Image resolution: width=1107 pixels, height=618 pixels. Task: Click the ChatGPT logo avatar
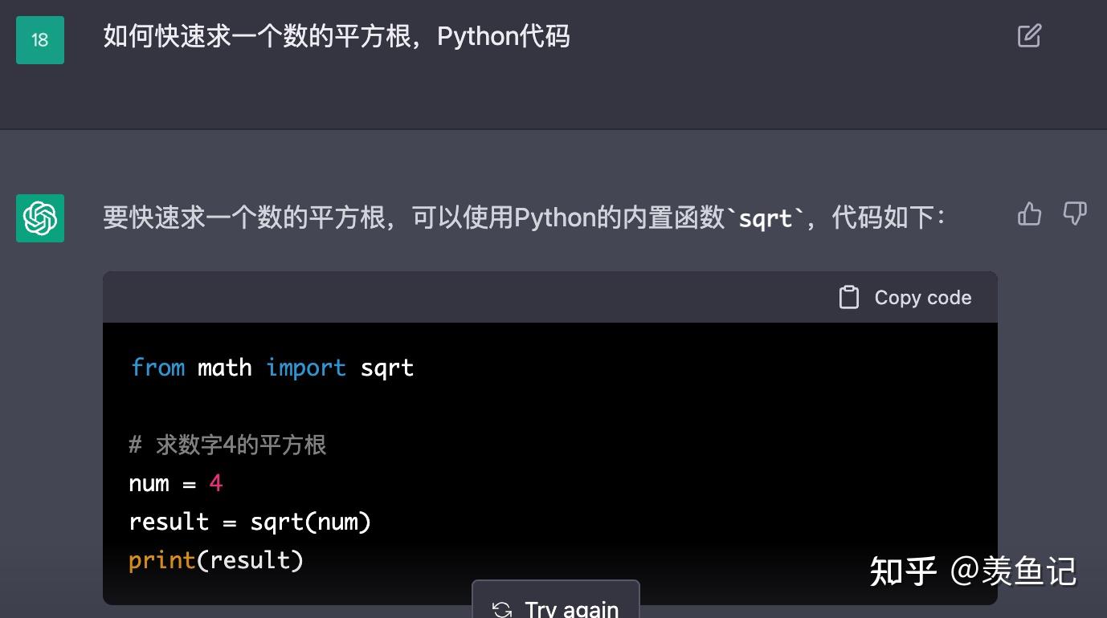(40, 218)
